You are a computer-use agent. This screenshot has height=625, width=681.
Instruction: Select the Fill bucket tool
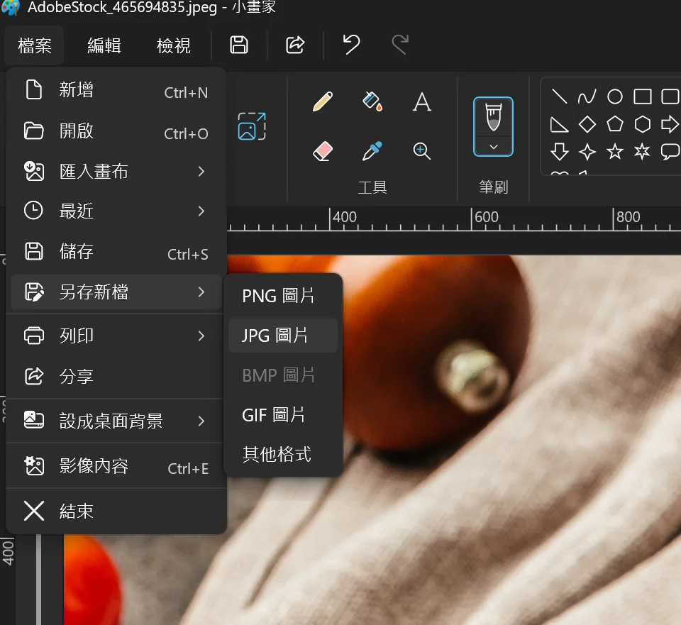(372, 102)
